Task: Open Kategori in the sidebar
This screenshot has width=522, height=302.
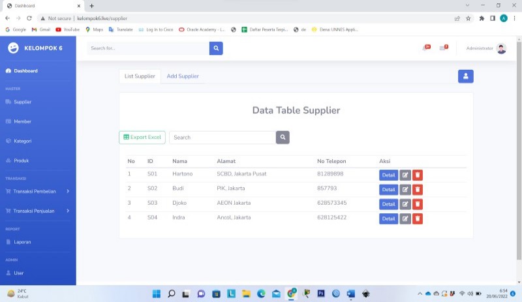Action: point(22,141)
